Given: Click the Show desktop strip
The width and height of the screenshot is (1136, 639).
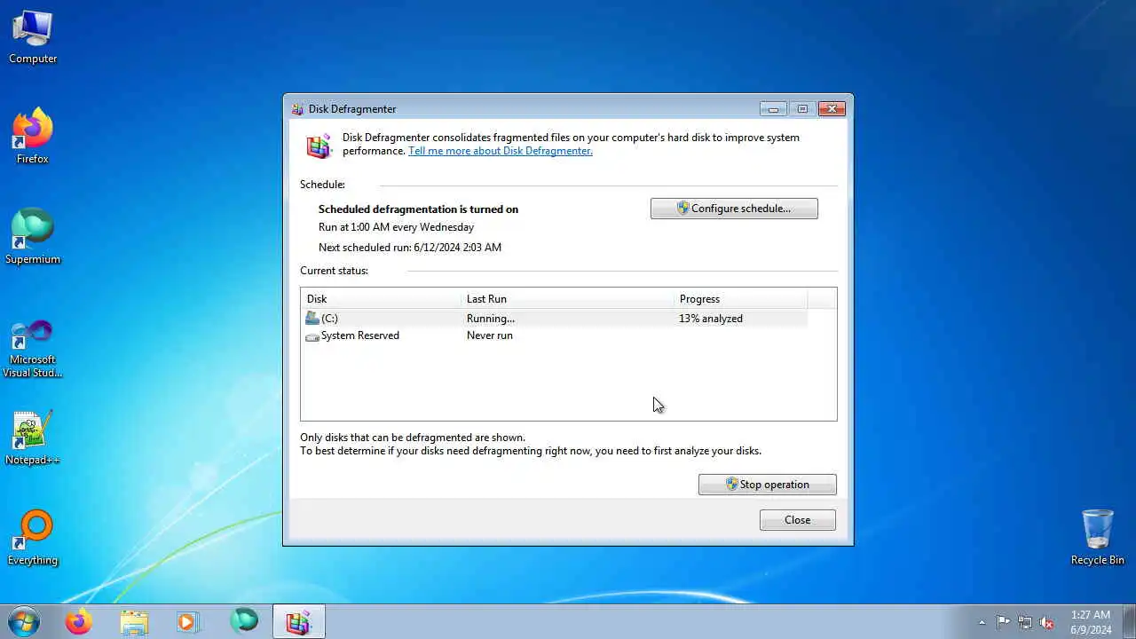Looking at the screenshot, I should (1129, 621).
